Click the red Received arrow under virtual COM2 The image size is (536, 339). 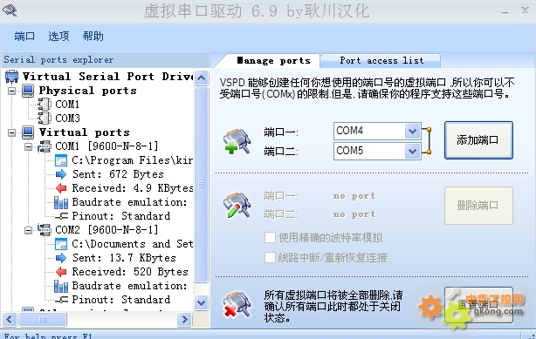(x=61, y=272)
